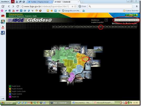
Task: Click the green Região Norte legend swatch
Action: [10, 86]
